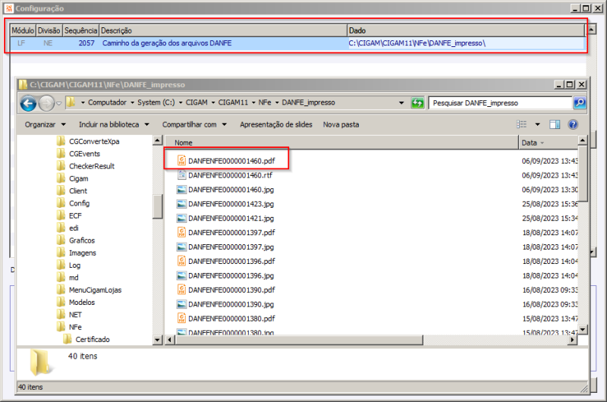Click Computador in the breadcrumb path

[x=107, y=102]
